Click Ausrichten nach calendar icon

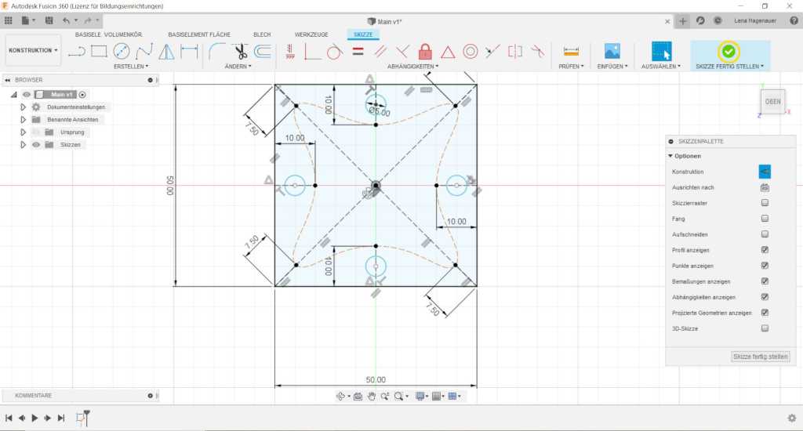point(765,187)
